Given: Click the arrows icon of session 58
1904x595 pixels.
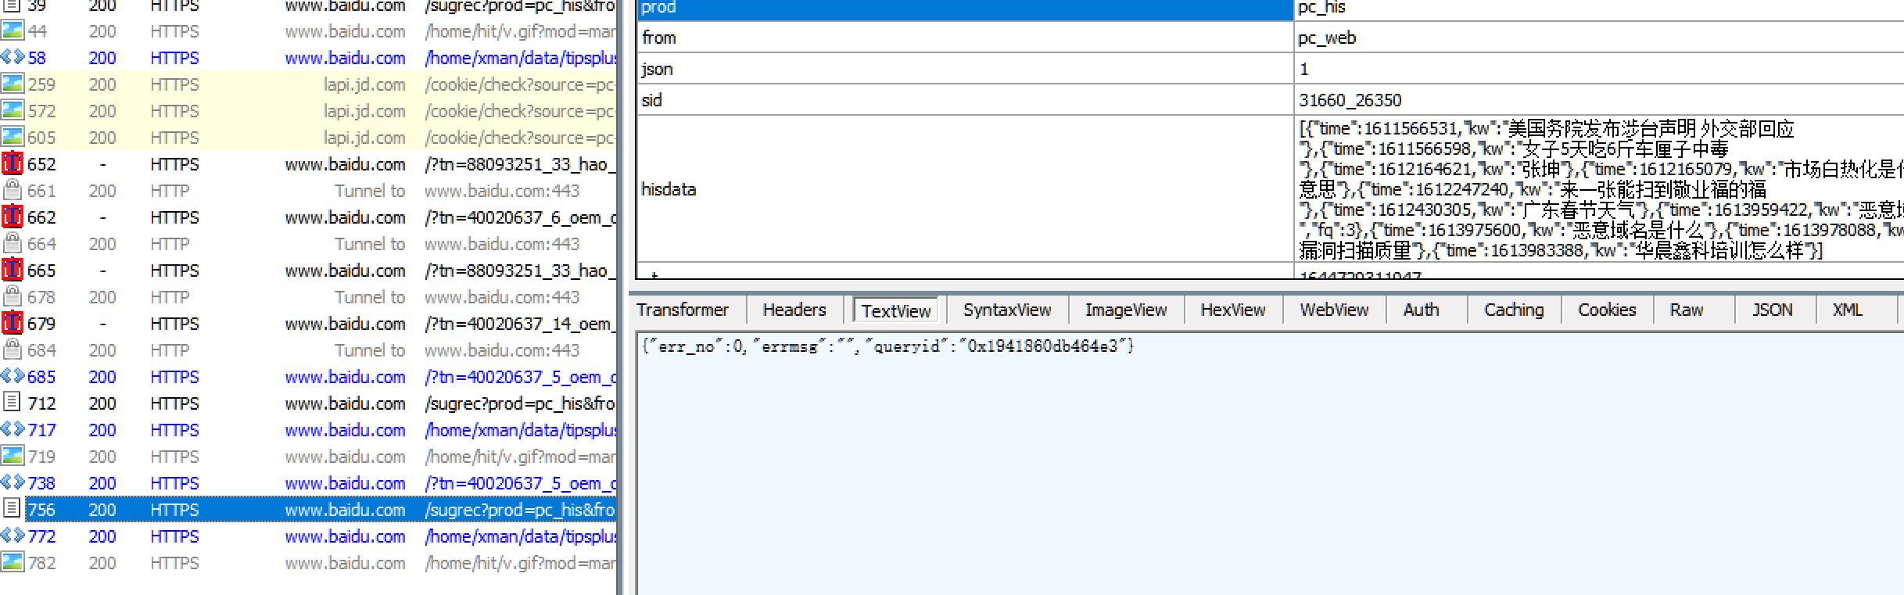Looking at the screenshot, I should 13,58.
